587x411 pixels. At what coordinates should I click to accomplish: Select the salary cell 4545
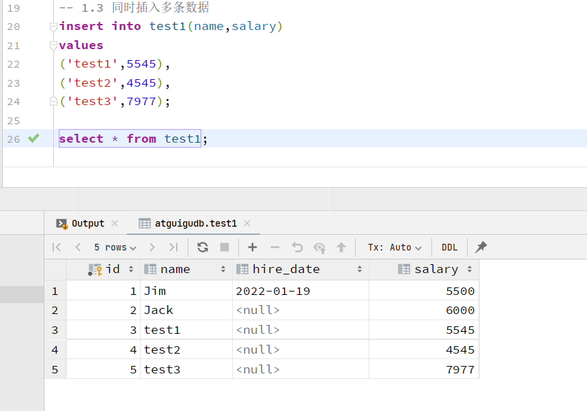tap(424, 350)
